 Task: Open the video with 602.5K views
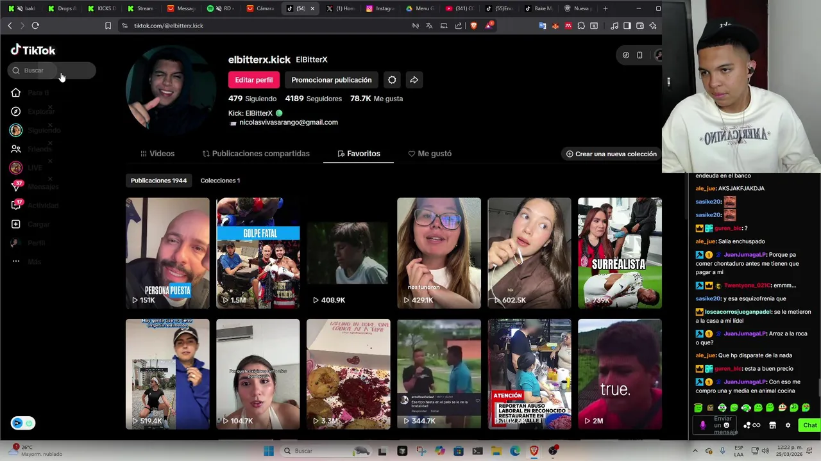(529, 253)
